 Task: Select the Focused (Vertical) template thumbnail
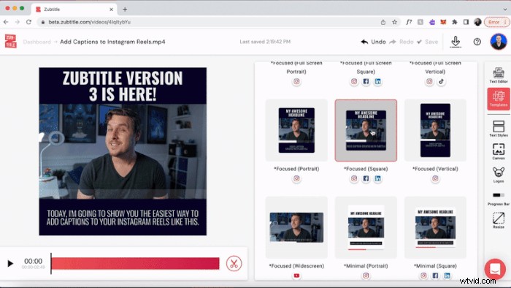coord(435,130)
